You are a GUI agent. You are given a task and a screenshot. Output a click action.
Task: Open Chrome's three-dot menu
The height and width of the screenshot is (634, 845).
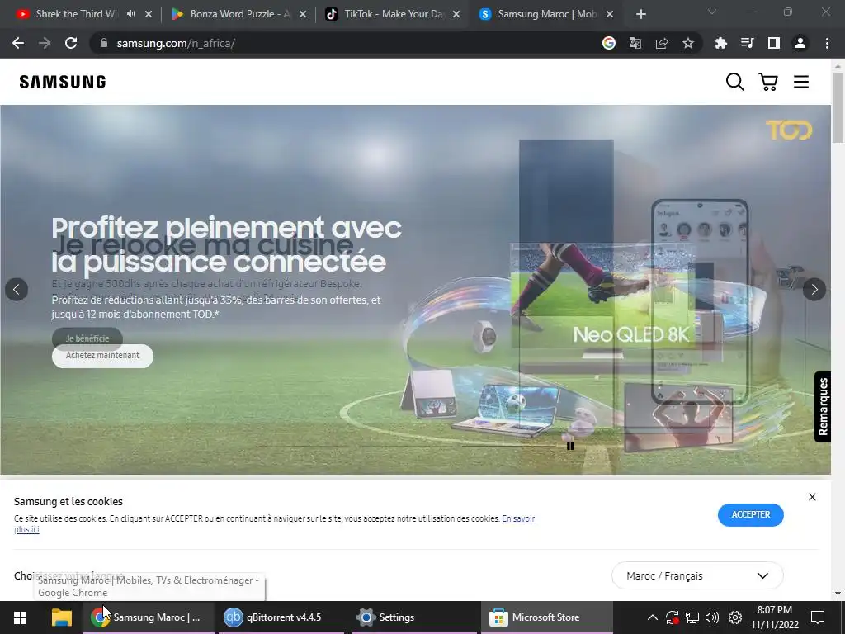(x=827, y=43)
